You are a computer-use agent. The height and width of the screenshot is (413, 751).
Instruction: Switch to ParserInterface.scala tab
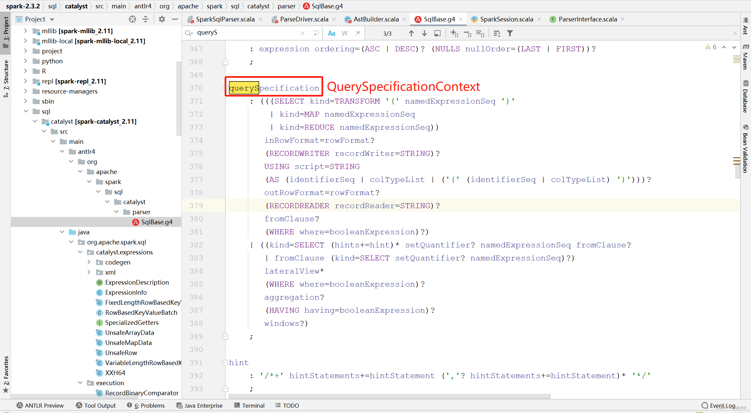tap(587, 19)
